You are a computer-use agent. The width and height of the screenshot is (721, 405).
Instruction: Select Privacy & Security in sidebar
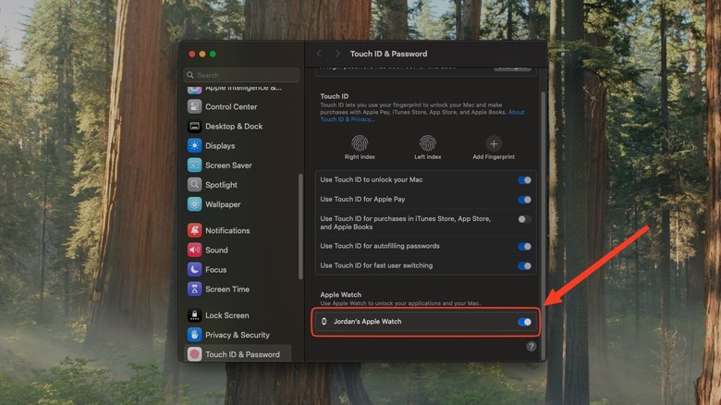click(x=237, y=335)
